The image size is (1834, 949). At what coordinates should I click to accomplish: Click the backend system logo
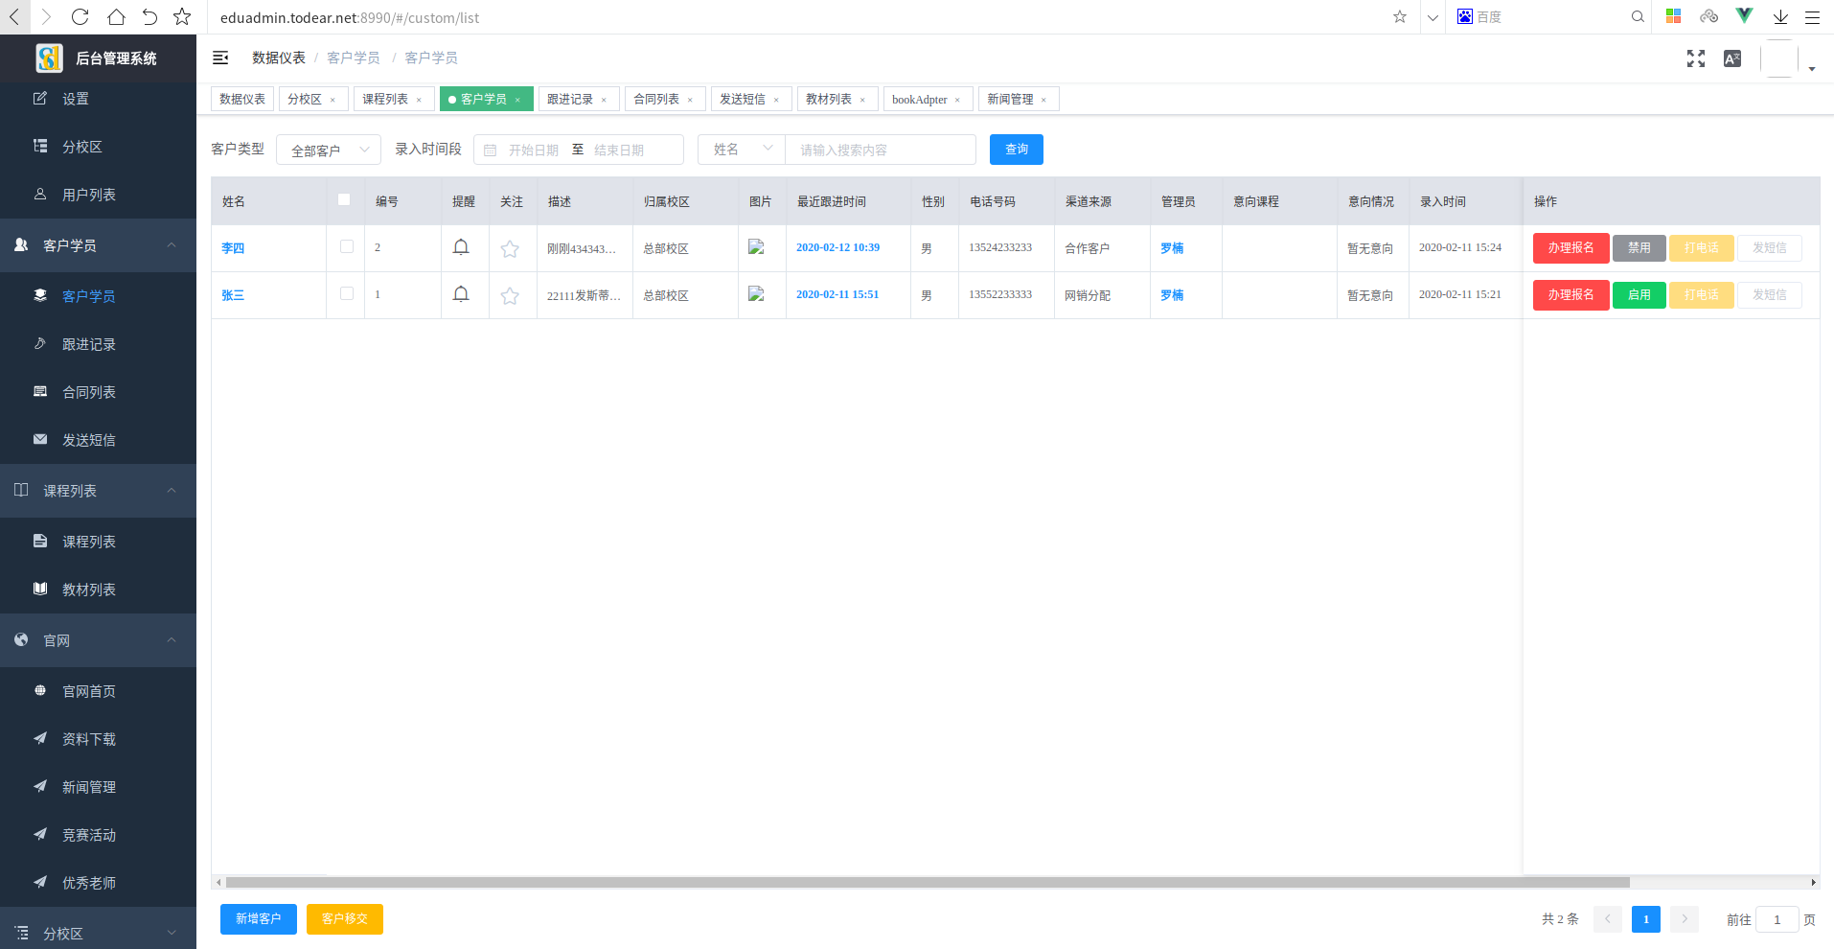pos(49,58)
